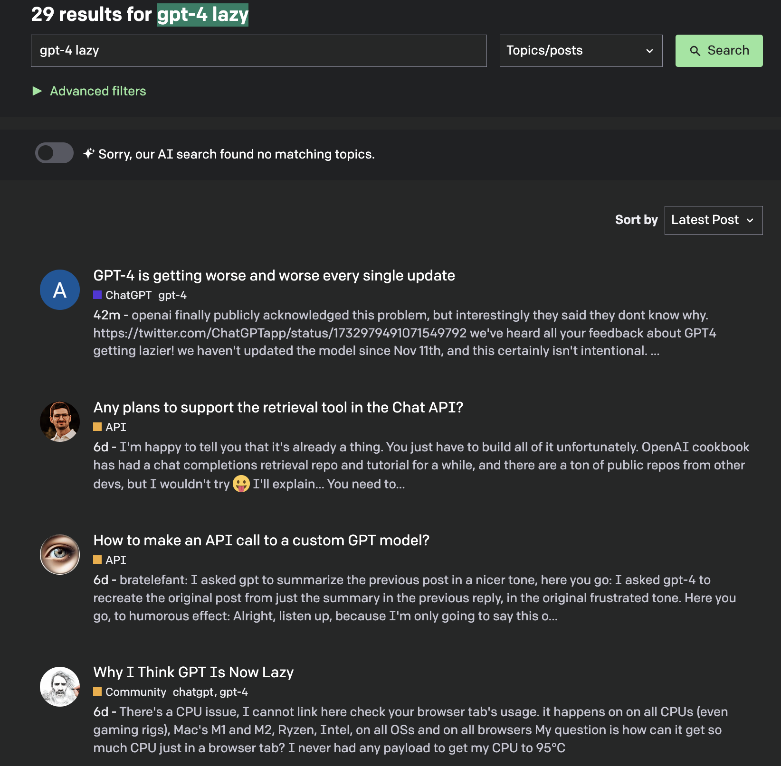This screenshot has height=766, width=781.
Task: Click the avatar with the letter A
Action: click(59, 290)
